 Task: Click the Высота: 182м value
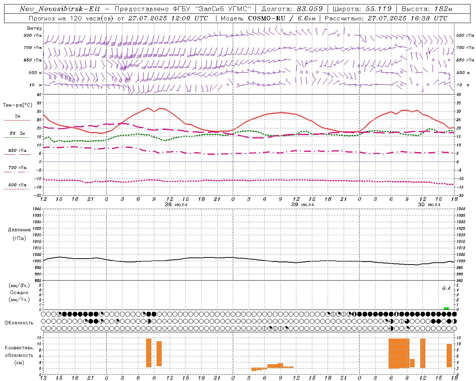427,9
